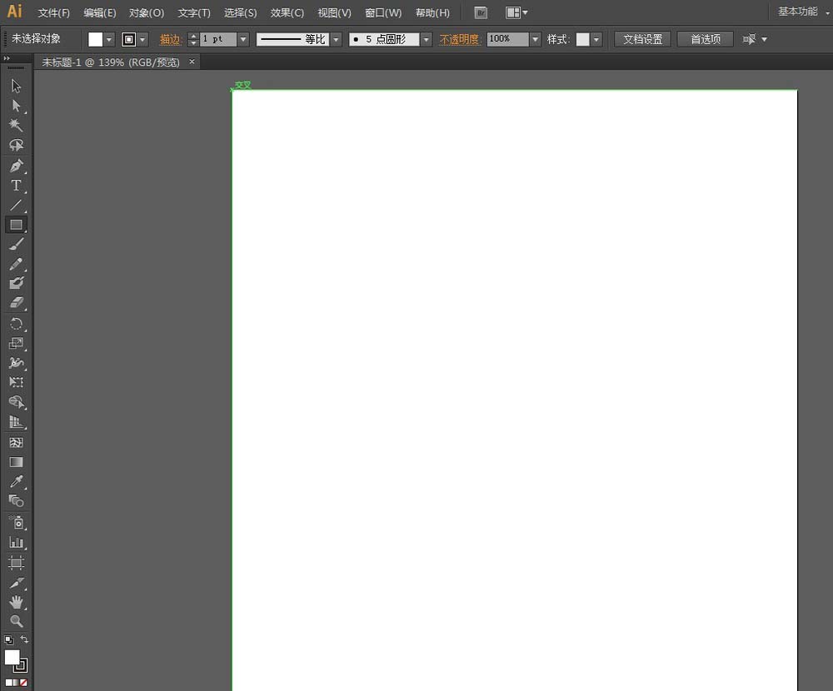Open the 文字(T) menu
833x691 pixels.
(194, 12)
